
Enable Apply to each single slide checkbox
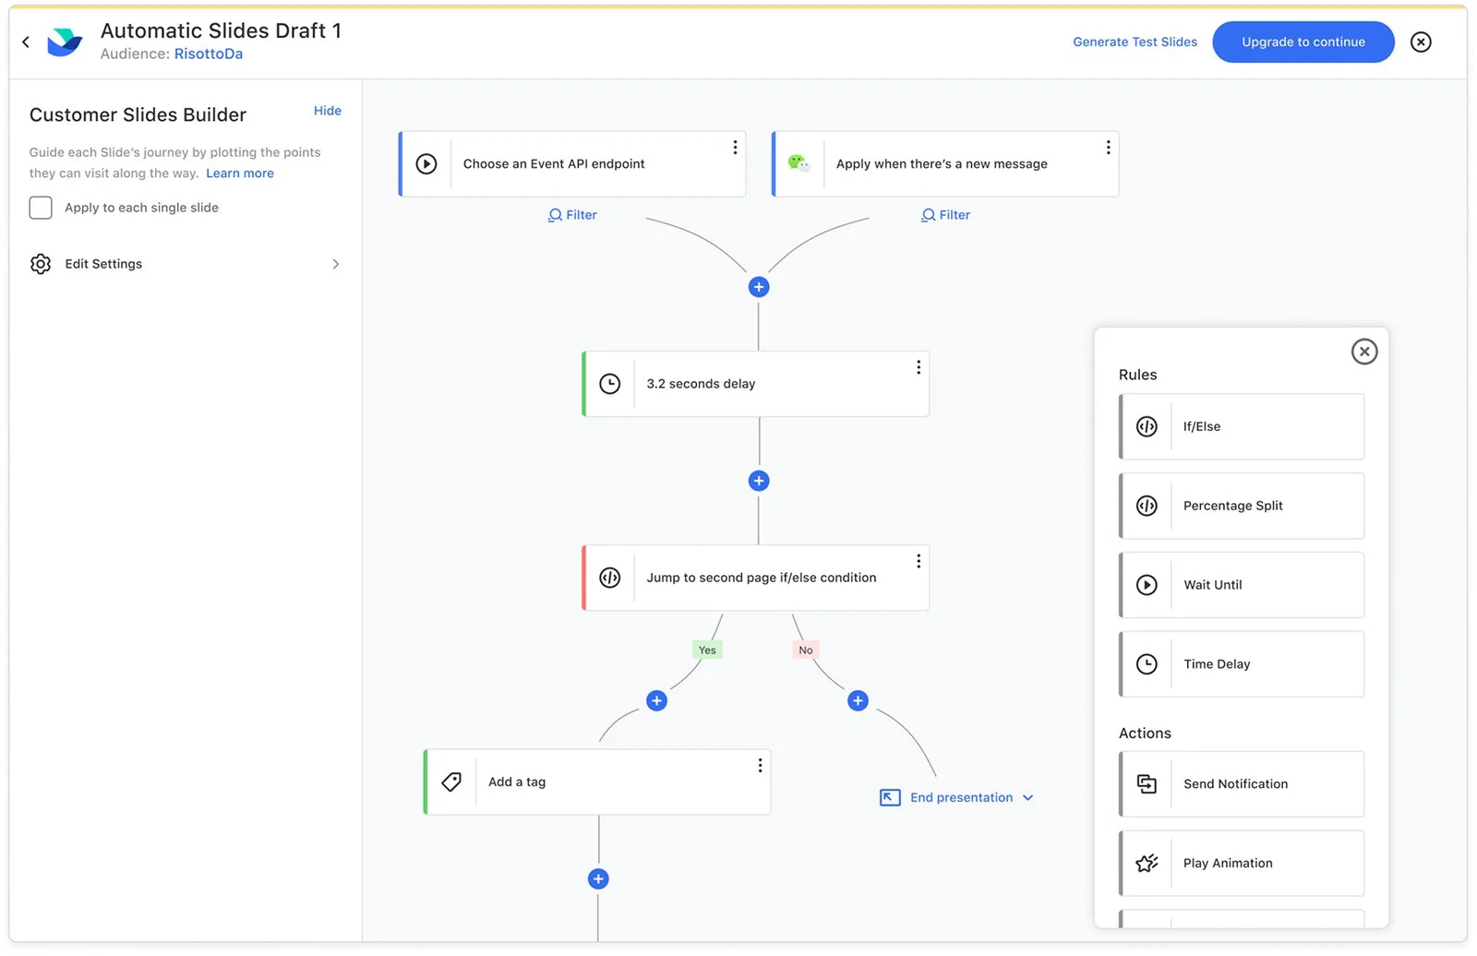[x=41, y=208]
